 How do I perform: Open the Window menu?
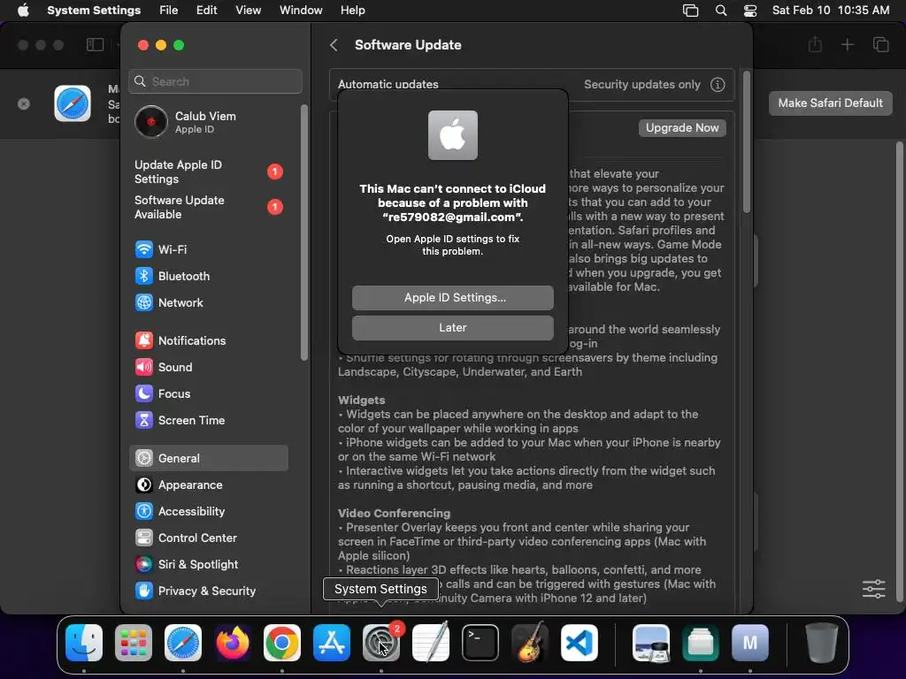(x=301, y=11)
